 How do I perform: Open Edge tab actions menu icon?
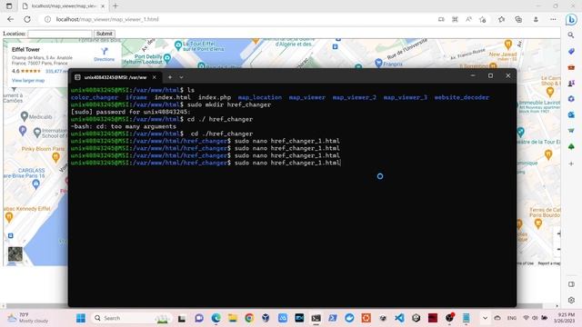coord(9,6)
